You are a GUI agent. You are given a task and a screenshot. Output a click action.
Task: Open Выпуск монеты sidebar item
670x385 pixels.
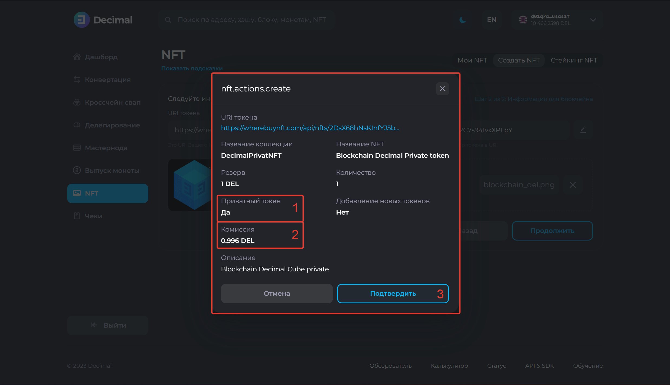tap(112, 171)
